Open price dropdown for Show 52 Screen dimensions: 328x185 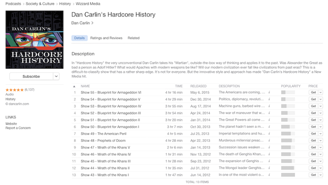pyautogui.click(x=320, y=113)
